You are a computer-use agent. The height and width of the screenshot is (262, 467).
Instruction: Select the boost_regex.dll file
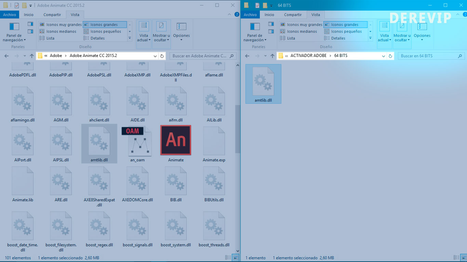pyautogui.click(x=99, y=229)
